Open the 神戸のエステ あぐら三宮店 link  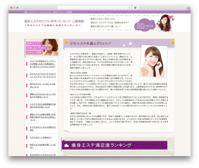(42, 85)
